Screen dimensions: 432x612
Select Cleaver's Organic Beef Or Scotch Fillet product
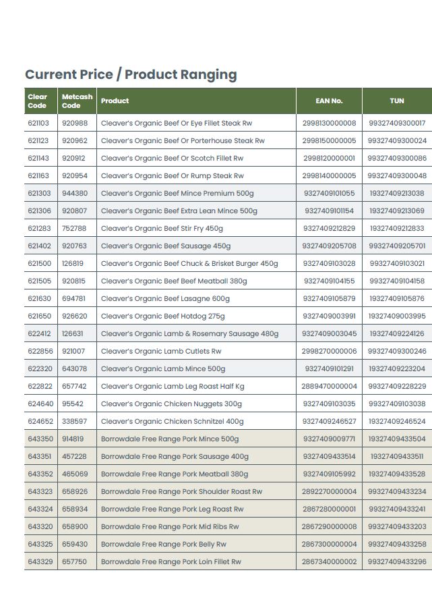pyautogui.click(x=173, y=159)
